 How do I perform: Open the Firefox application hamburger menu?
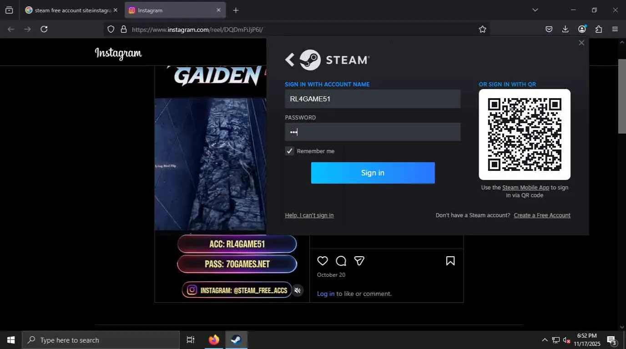pos(615,29)
